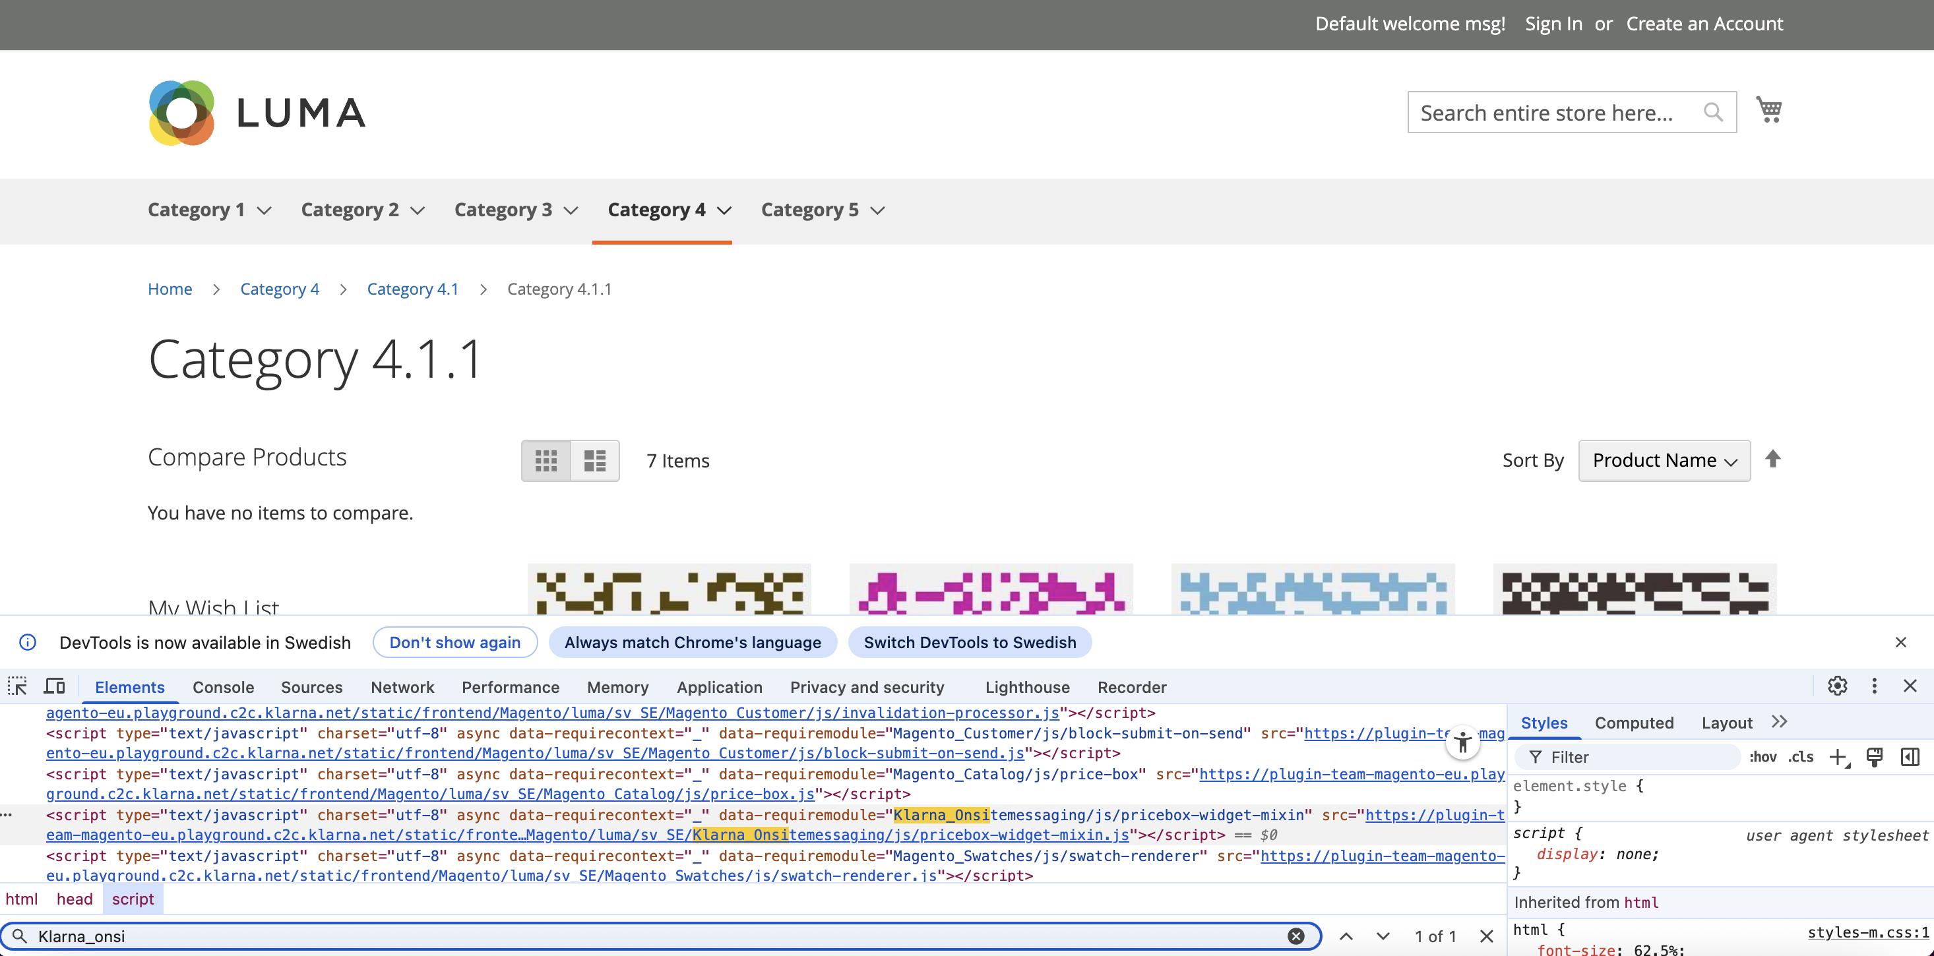Click Create an Account link

click(1704, 24)
